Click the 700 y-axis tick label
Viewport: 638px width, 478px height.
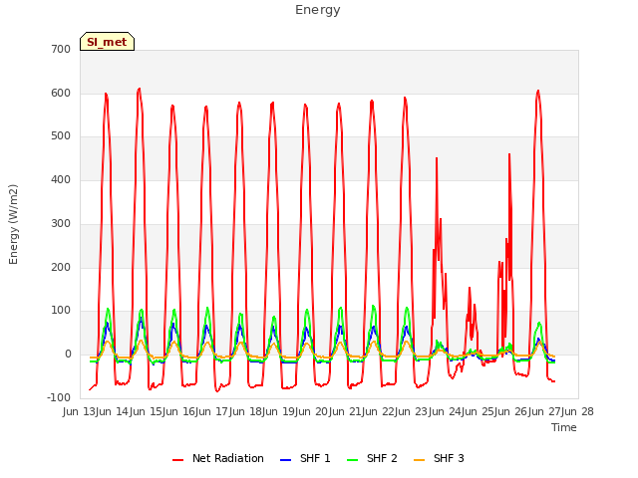tap(61, 50)
